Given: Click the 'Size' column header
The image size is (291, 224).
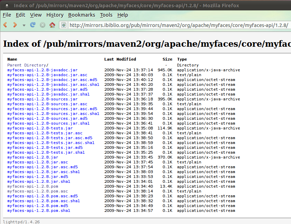Looking at the screenshot, I should 167,59.
